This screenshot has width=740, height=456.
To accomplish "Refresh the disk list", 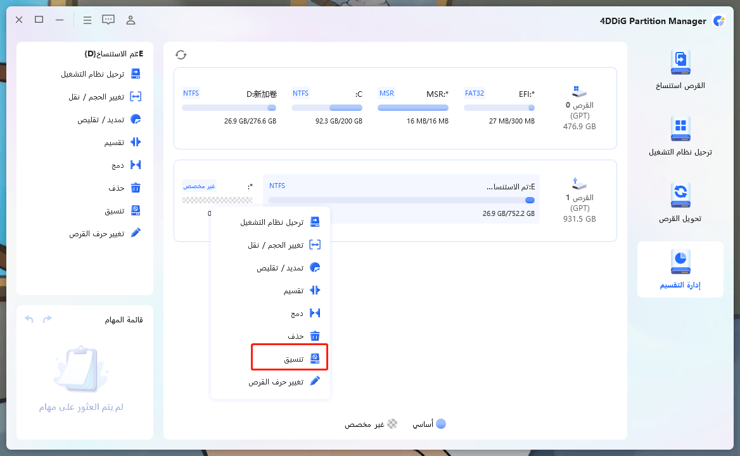I will tap(181, 54).
